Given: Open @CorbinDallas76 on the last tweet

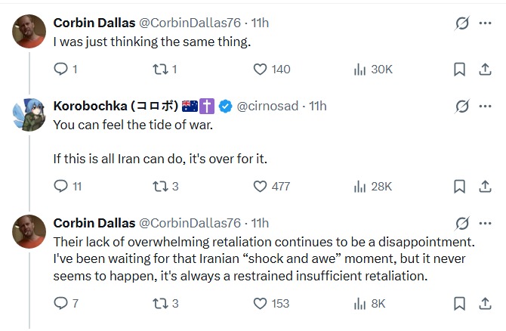Looking at the screenshot, I should click(x=190, y=223).
